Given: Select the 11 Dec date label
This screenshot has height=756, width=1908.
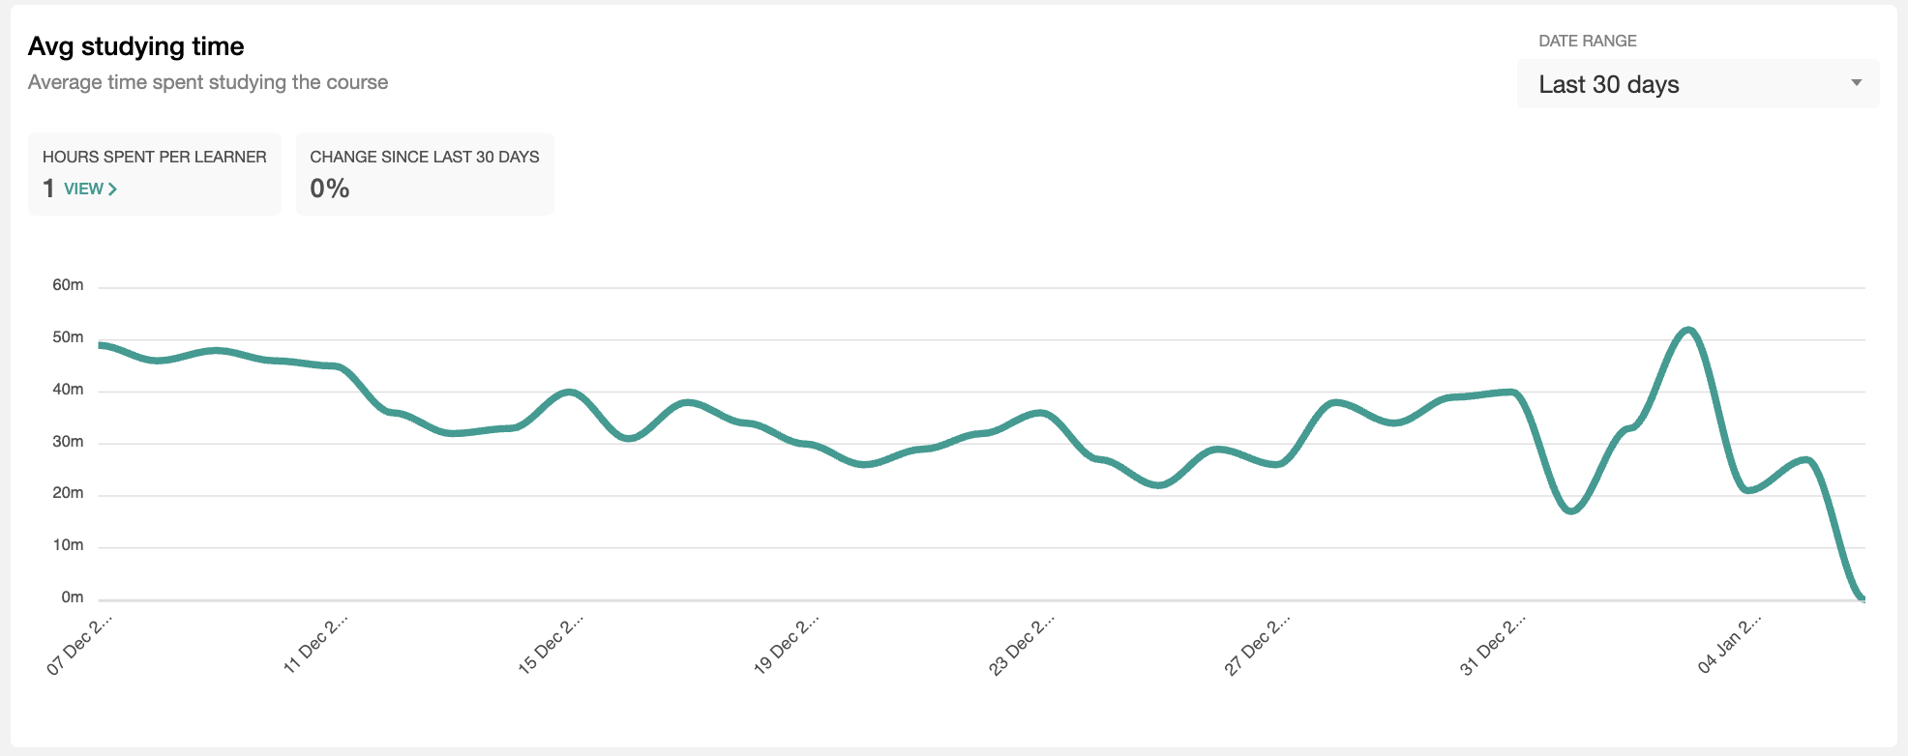Looking at the screenshot, I should 314,643.
